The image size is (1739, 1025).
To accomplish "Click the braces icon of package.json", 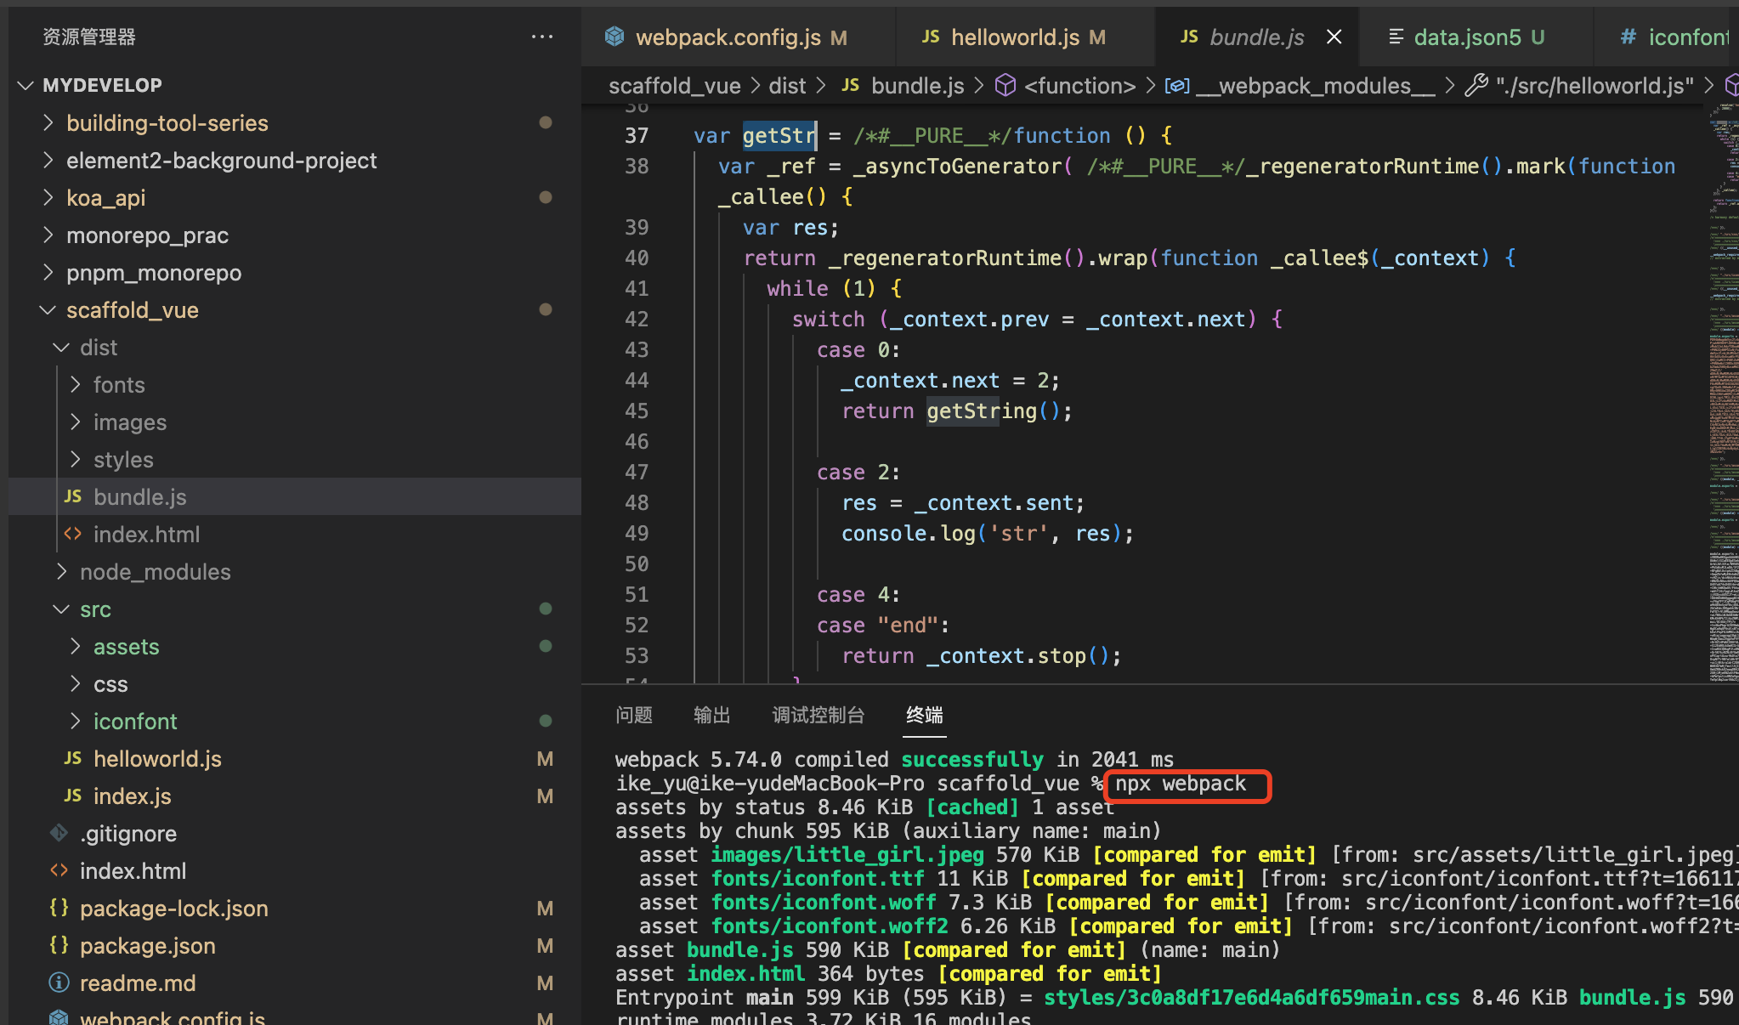I will tap(59, 945).
